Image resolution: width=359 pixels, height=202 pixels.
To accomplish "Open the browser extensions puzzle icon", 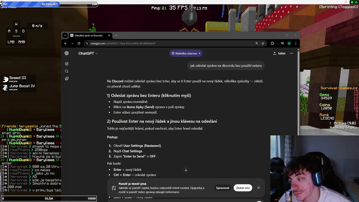I will pos(272,43).
